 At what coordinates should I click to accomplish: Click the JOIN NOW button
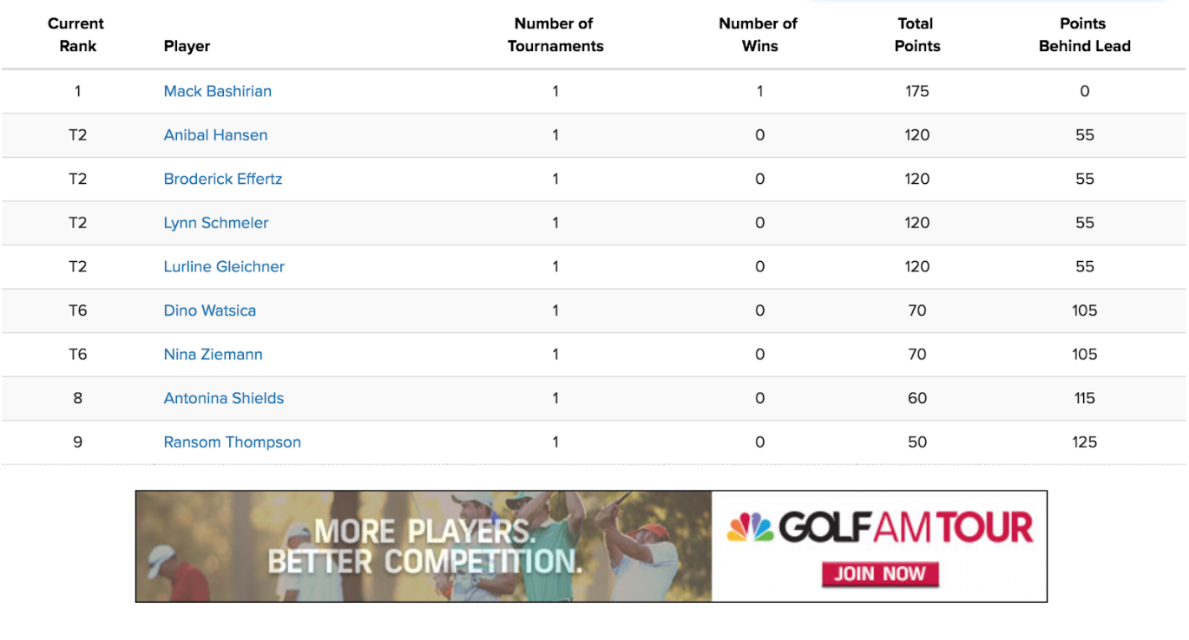click(880, 574)
